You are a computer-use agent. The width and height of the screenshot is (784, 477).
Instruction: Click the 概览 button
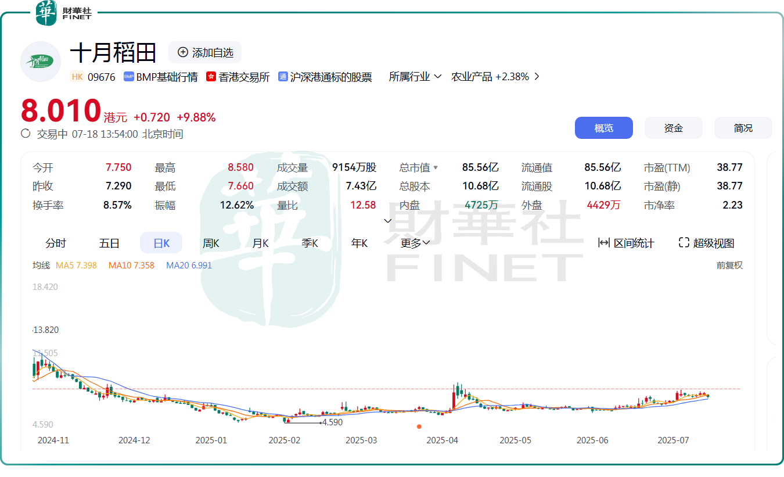tap(604, 128)
